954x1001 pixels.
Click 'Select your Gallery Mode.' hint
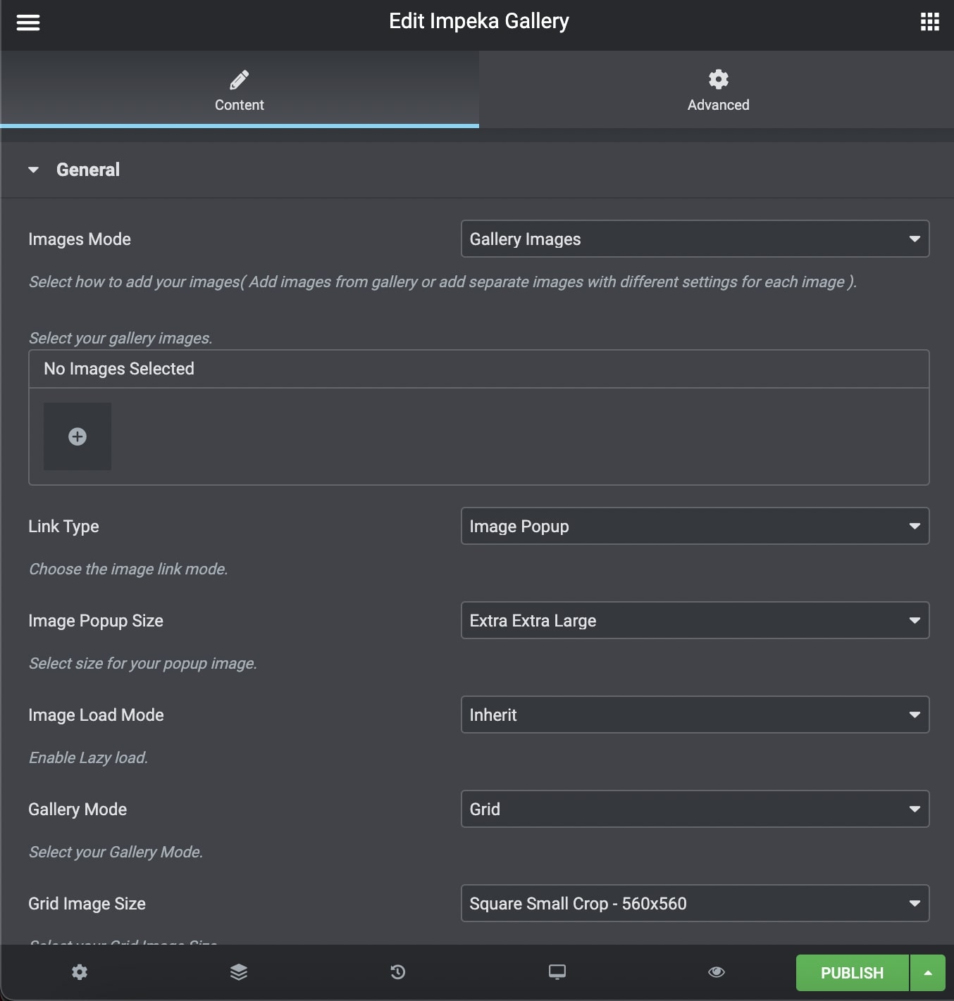point(116,852)
